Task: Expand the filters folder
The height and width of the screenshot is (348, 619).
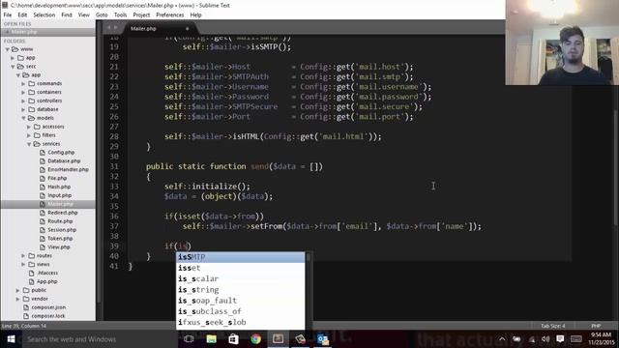Action: coord(29,135)
